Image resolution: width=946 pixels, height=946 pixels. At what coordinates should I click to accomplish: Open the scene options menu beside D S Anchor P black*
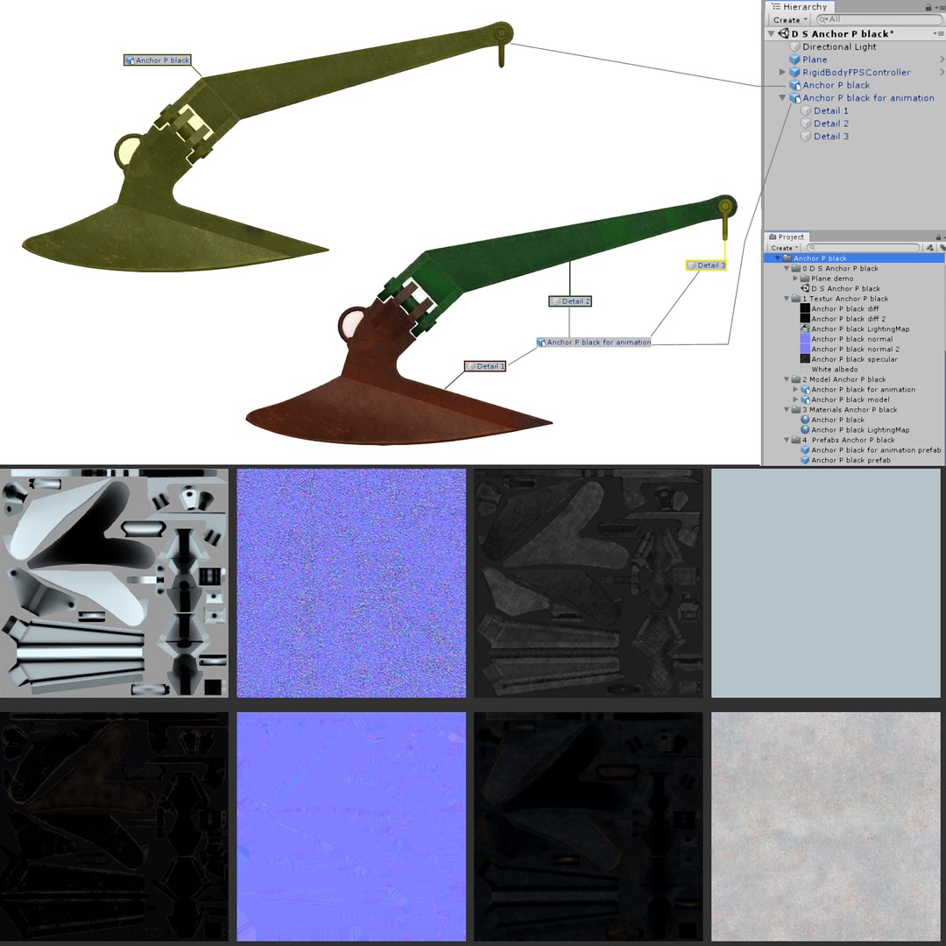[938, 34]
